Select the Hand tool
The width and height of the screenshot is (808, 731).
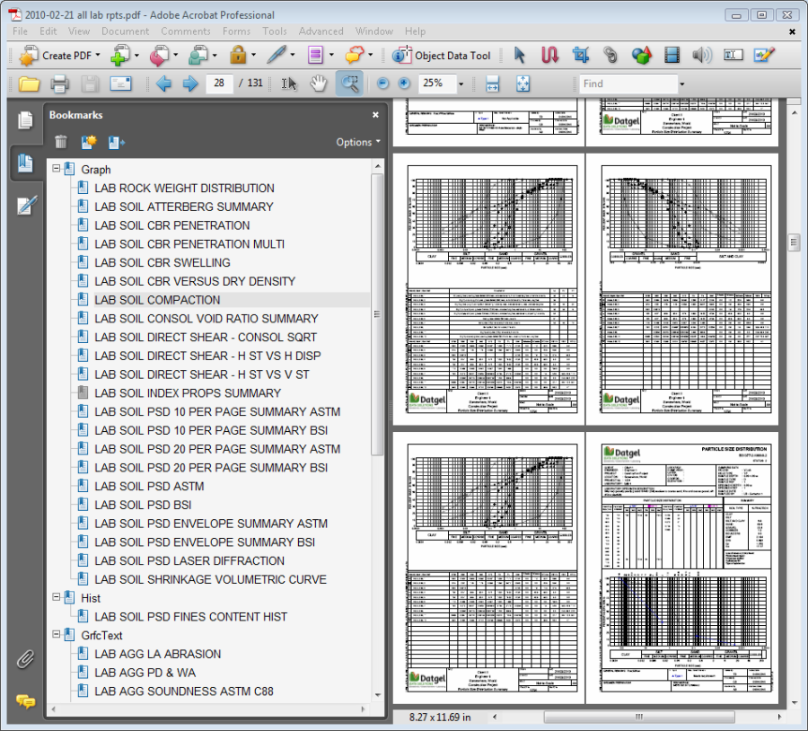(x=319, y=84)
